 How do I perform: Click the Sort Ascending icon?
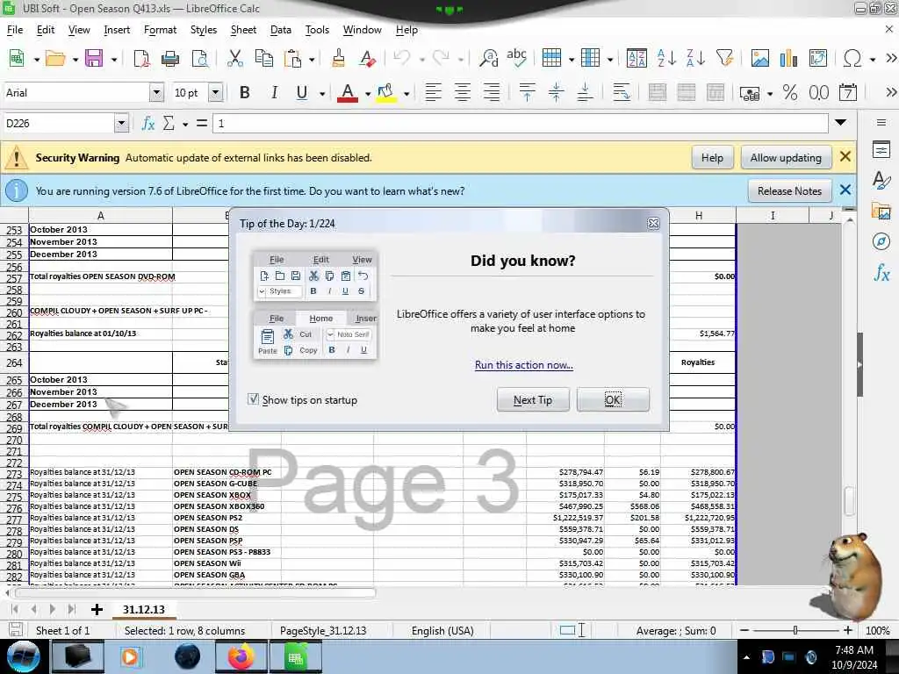[x=666, y=58]
